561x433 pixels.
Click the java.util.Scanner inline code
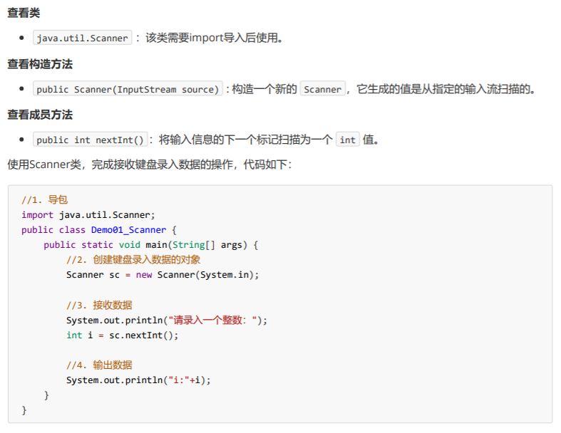pos(82,38)
